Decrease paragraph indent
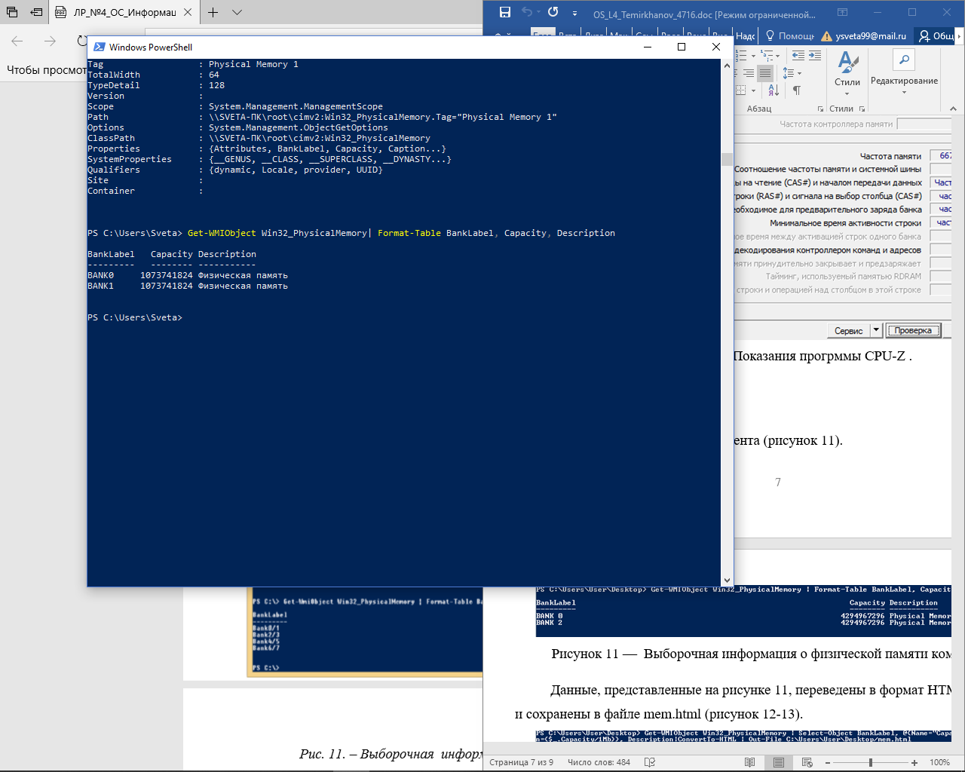 tap(798, 56)
